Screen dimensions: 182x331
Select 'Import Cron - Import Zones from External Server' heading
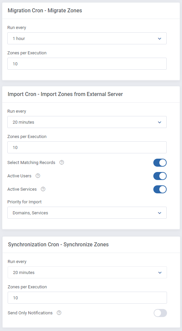[x=65, y=94]
